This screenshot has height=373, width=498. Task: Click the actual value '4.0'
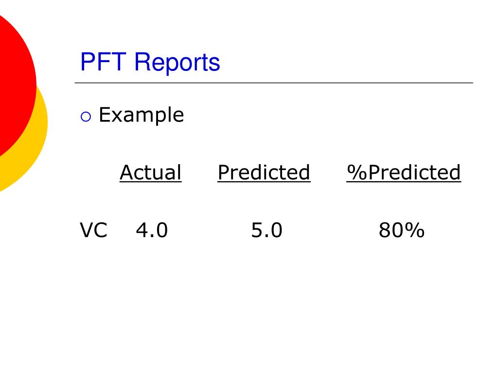pyautogui.click(x=152, y=230)
